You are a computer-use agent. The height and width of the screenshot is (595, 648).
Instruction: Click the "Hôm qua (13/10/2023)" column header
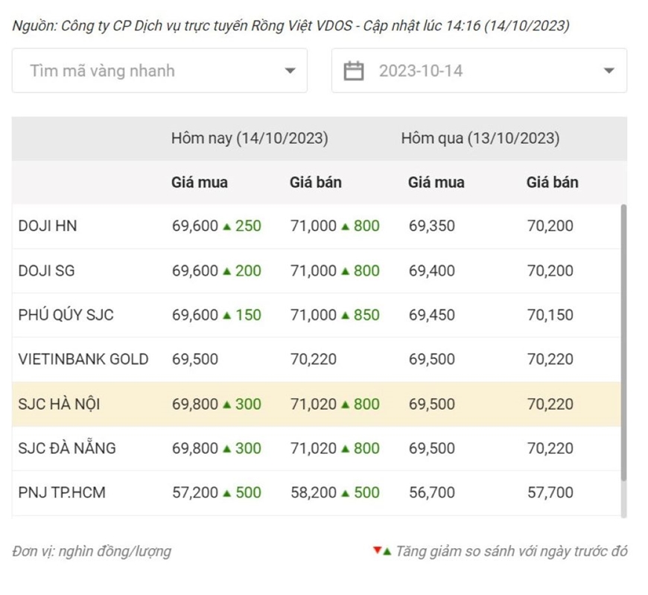[480, 138]
